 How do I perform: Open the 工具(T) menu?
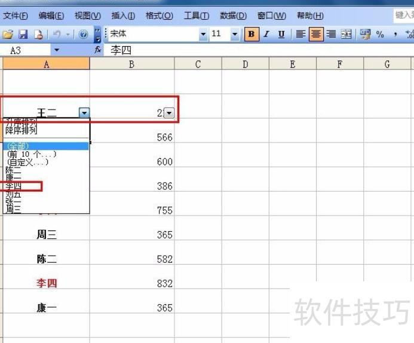click(x=197, y=16)
